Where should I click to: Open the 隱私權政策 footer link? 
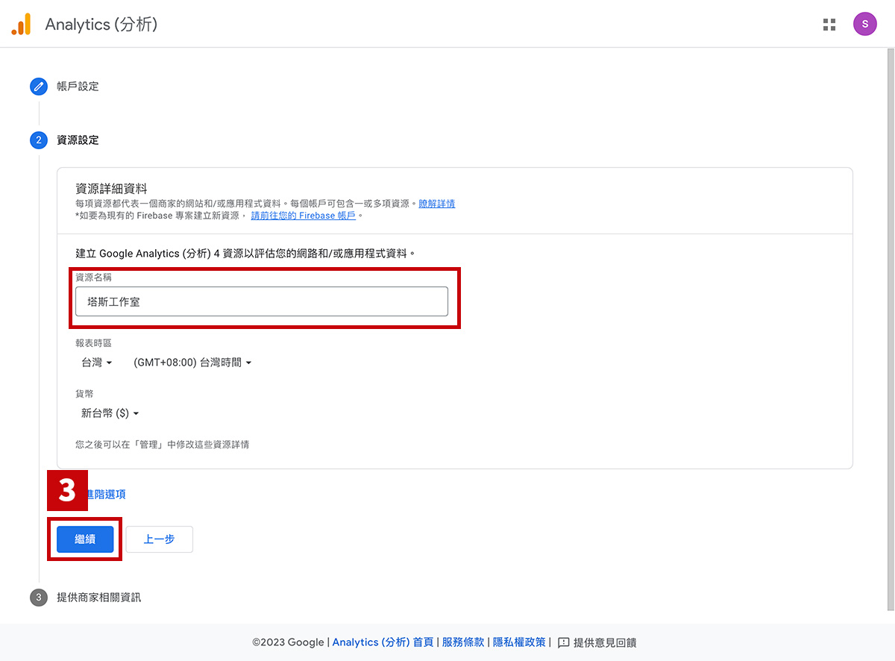(x=519, y=642)
